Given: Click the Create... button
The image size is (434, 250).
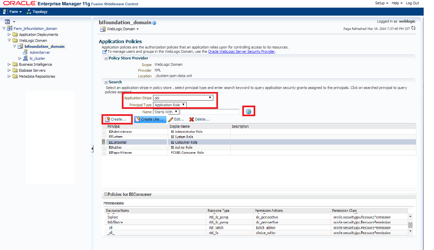Looking at the screenshot, I should 115,119.
